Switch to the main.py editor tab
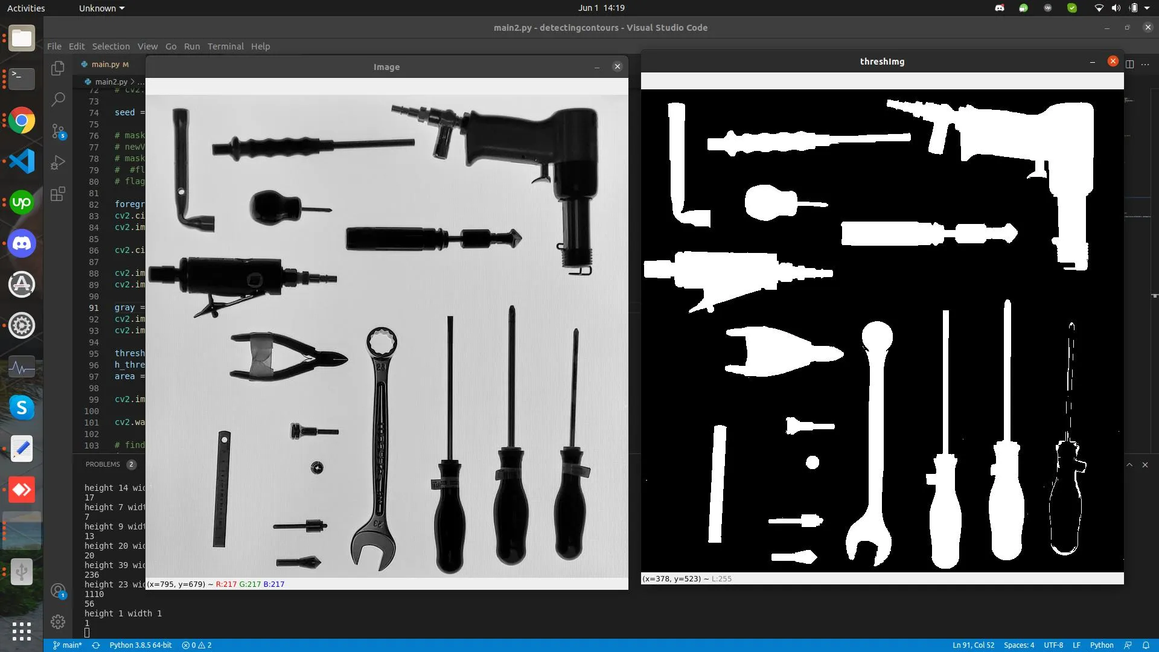This screenshot has width=1159, height=652. pyautogui.click(x=106, y=64)
